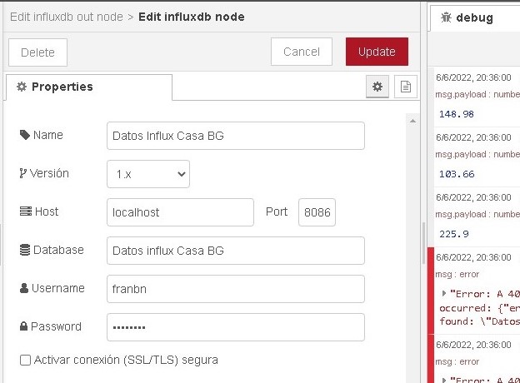Screen dimensions: 520x383
Task: Click the server icon beside Host
Action: [x=26, y=211]
